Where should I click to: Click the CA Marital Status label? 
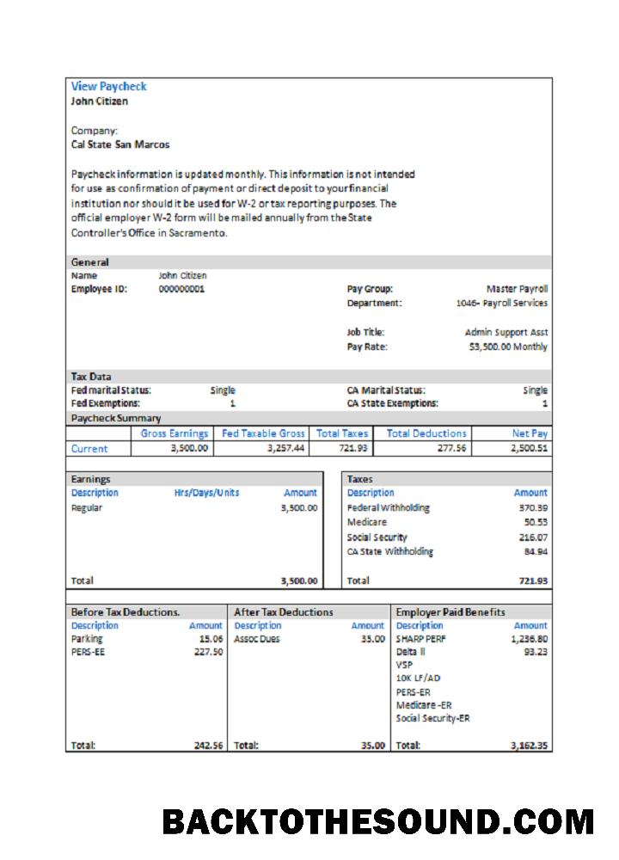click(386, 390)
